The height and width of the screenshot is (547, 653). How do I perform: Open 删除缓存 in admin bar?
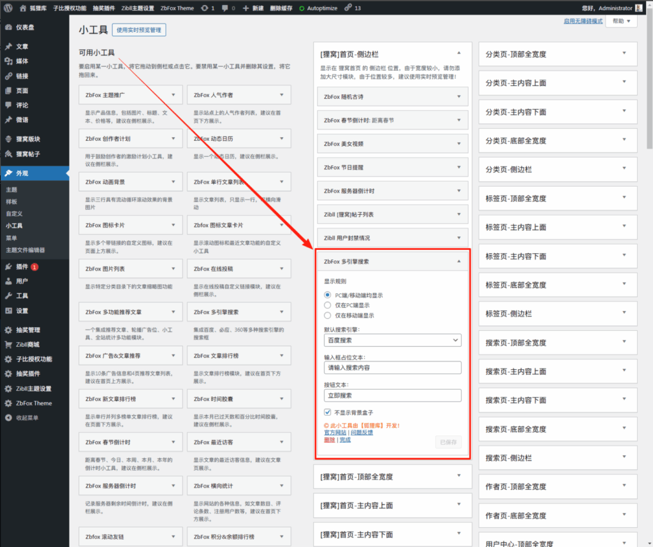tap(281, 8)
